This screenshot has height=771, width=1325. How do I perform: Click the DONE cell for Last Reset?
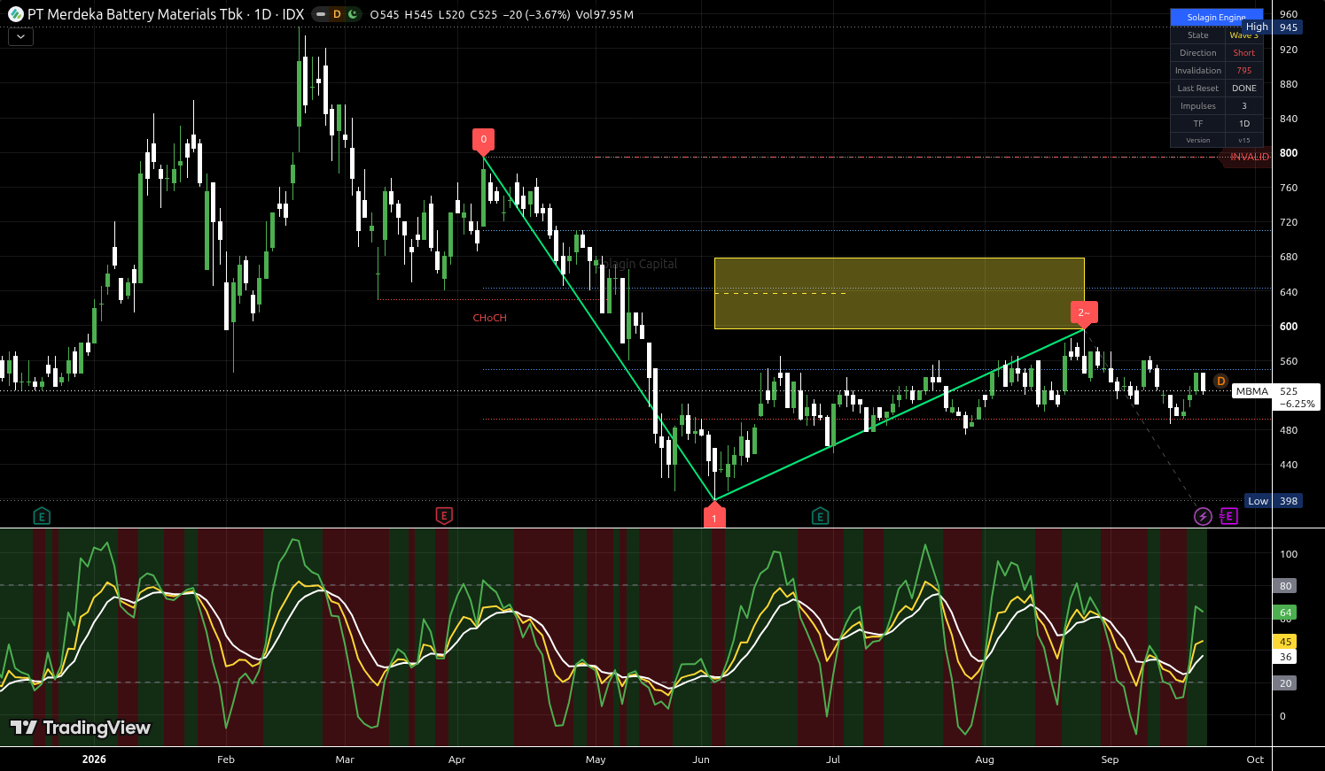point(1243,89)
